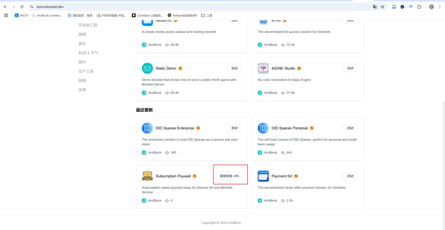Viewport: 445px width, 230px height.
Task: Click the Static Demo gamepad icon
Action: click(x=147, y=68)
